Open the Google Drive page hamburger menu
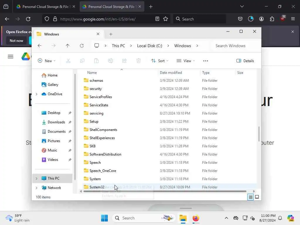Image resolution: width=300 pixels, height=225 pixels. [11, 57]
